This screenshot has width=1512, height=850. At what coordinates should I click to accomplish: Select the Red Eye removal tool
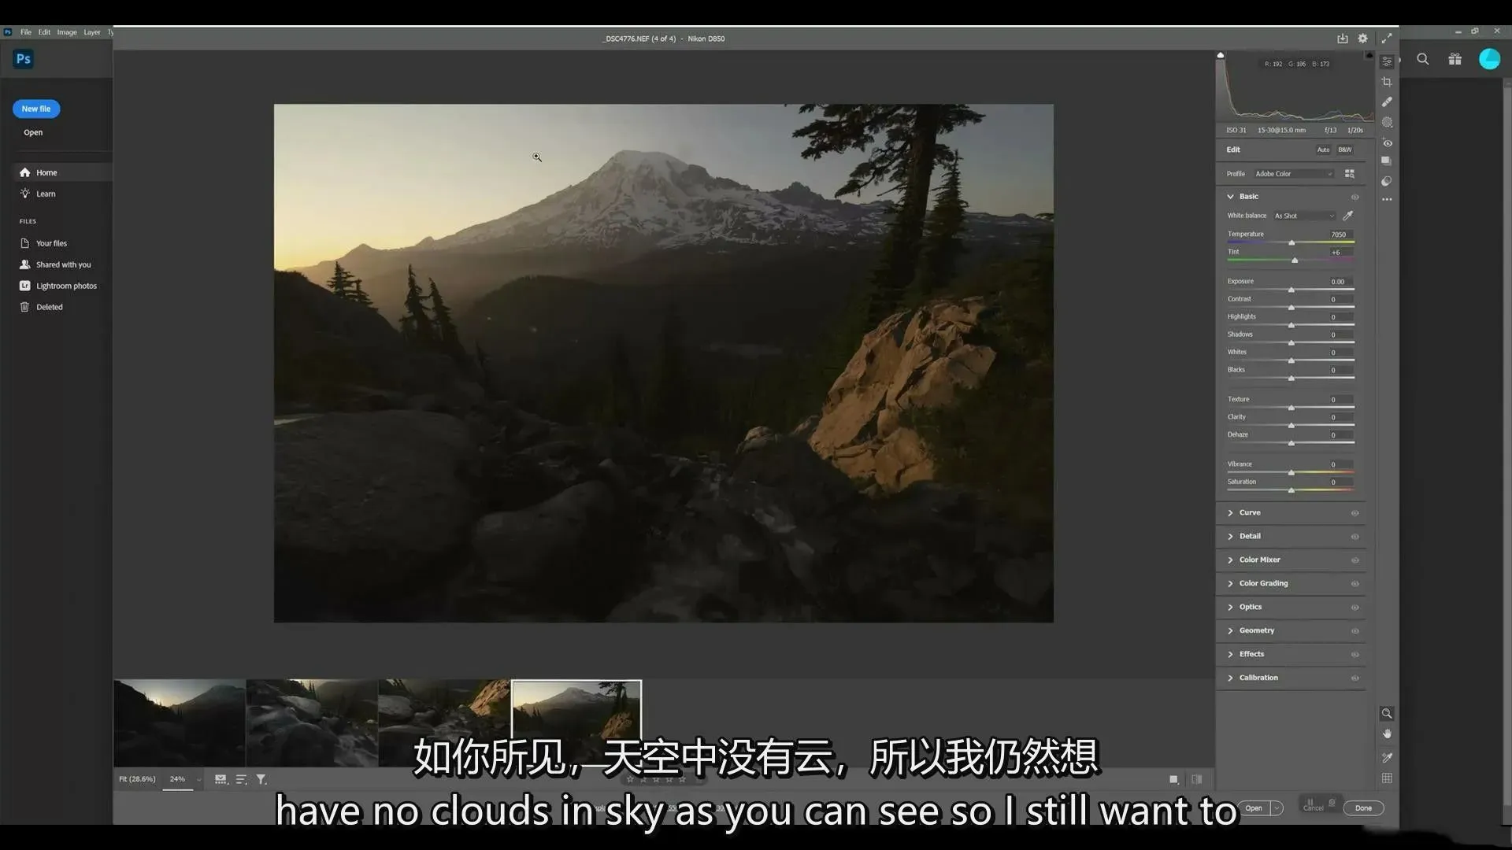point(1387,143)
